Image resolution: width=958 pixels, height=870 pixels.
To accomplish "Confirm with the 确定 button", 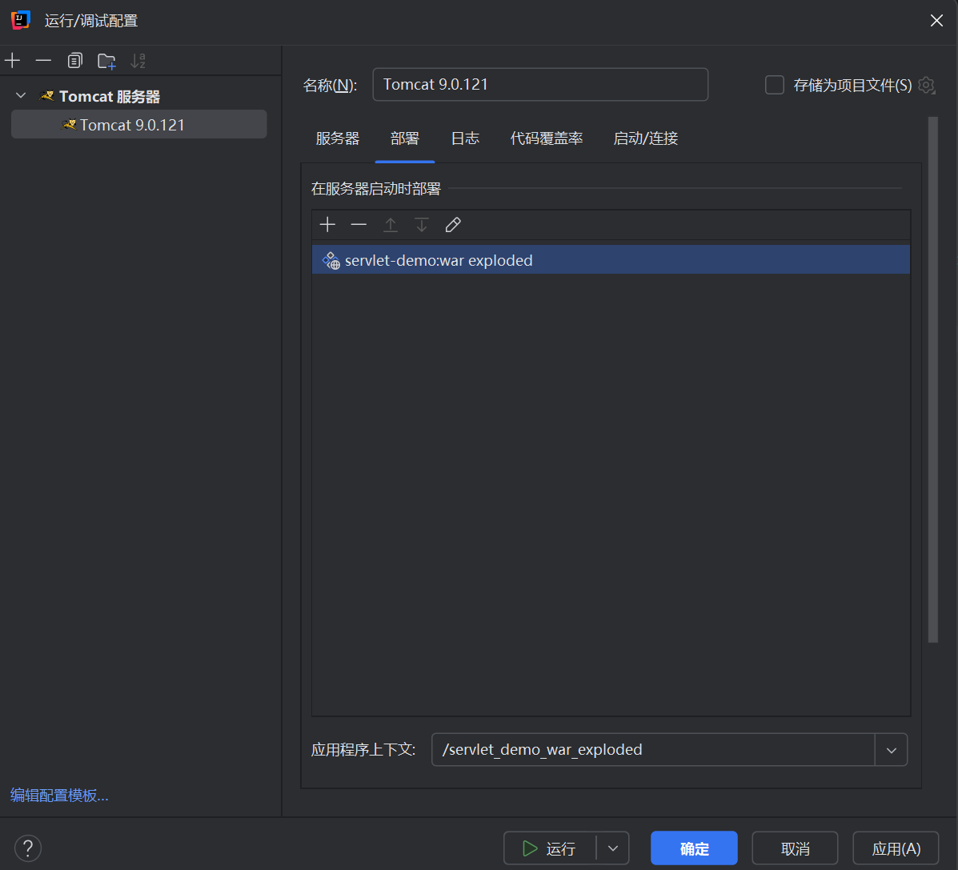I will 694,848.
